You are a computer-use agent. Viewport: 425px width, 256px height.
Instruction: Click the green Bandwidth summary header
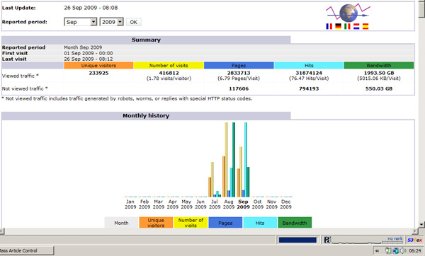(379, 65)
